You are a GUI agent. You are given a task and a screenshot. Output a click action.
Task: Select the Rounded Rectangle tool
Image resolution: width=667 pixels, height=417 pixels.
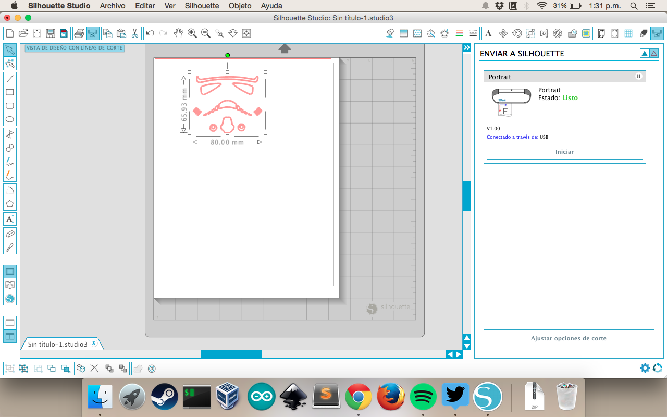coord(10,106)
